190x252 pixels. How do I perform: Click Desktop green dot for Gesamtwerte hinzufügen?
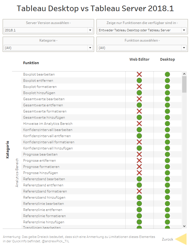(x=167, y=118)
